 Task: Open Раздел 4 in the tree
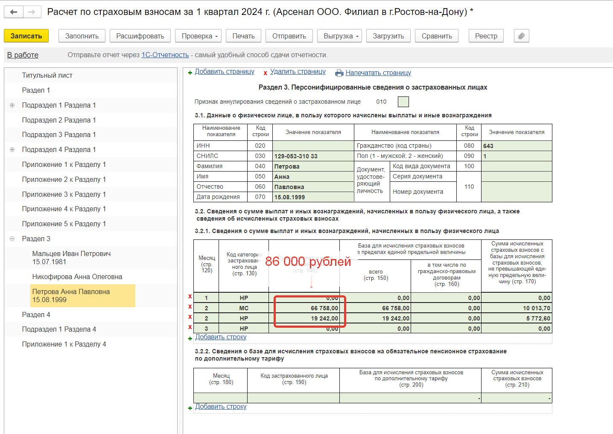tap(36, 315)
